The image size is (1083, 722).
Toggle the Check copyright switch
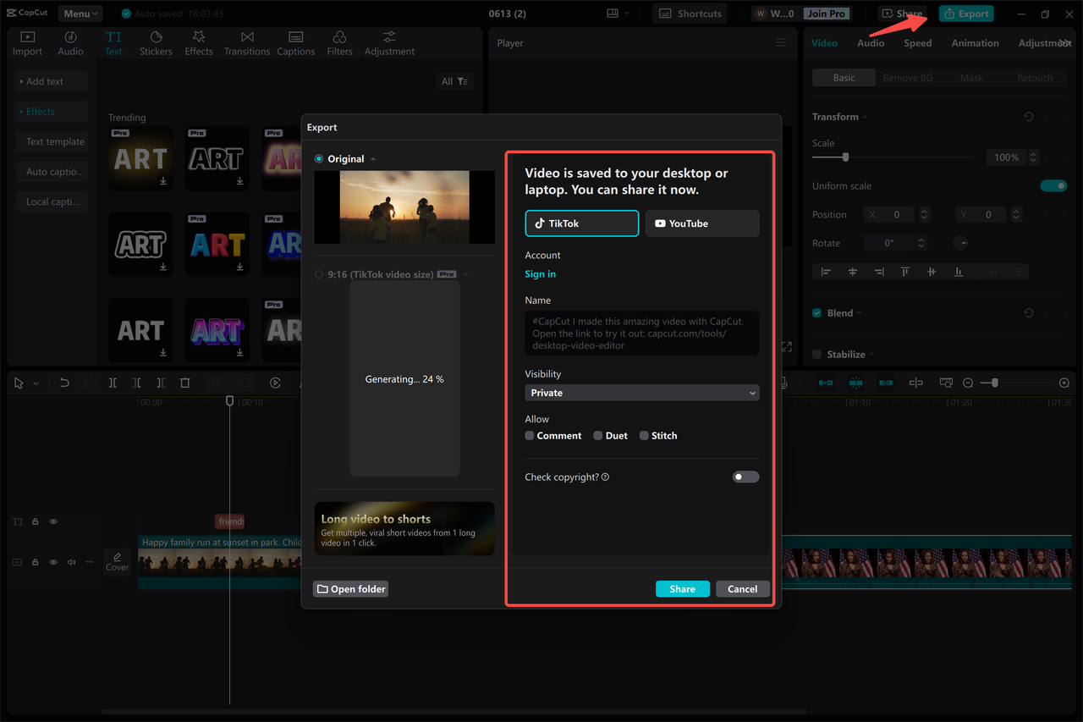tap(745, 477)
